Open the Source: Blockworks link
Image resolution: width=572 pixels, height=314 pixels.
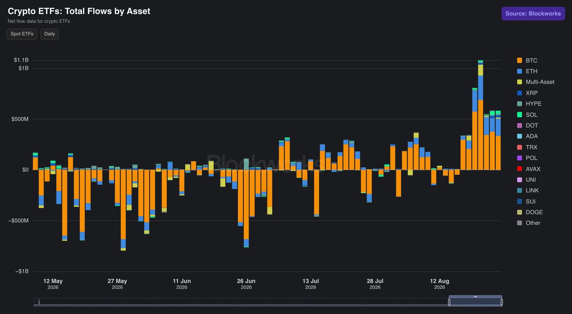pyautogui.click(x=533, y=14)
